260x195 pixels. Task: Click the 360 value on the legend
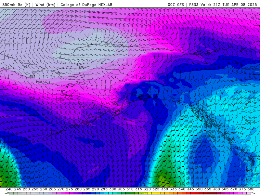point(216,189)
